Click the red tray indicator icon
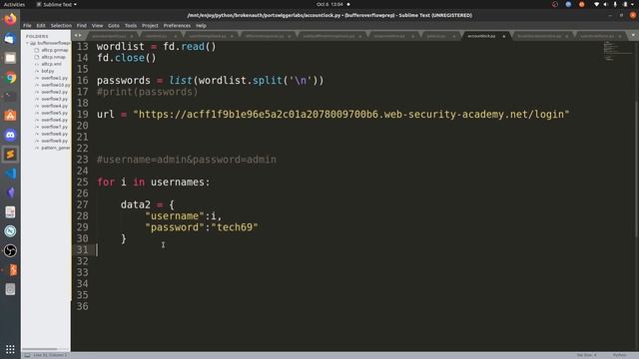The width and height of the screenshot is (639, 359). tap(555, 4)
